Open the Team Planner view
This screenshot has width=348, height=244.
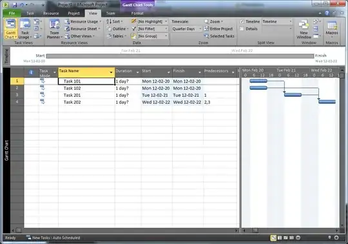coord(54,29)
